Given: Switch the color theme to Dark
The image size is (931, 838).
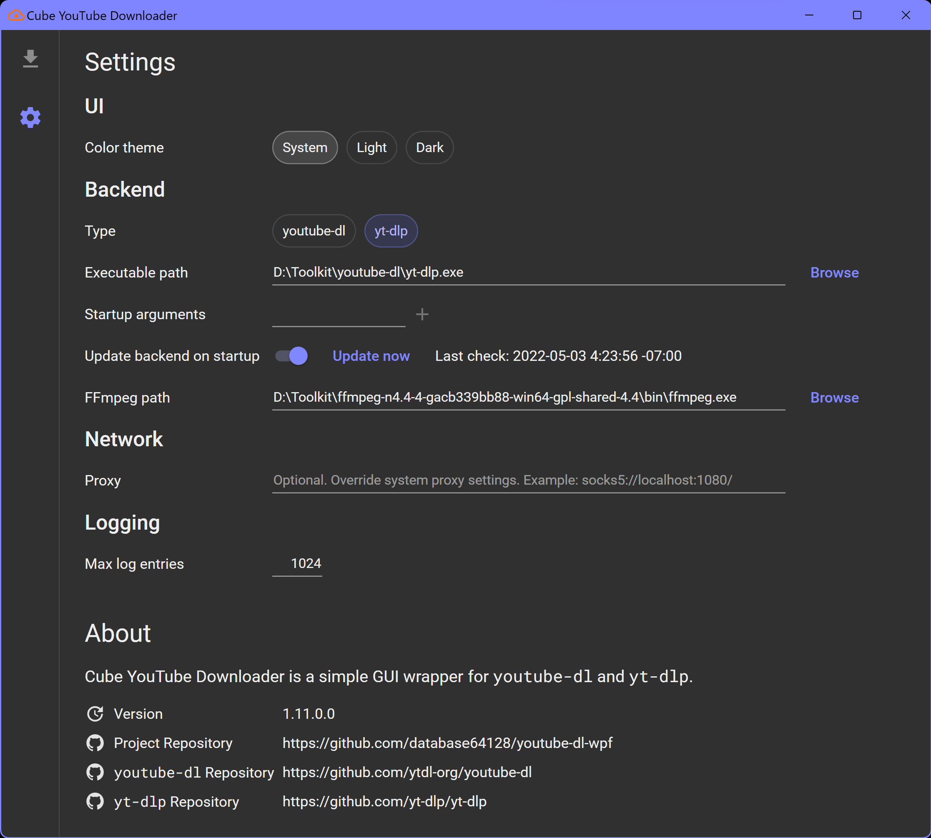Looking at the screenshot, I should click(429, 148).
